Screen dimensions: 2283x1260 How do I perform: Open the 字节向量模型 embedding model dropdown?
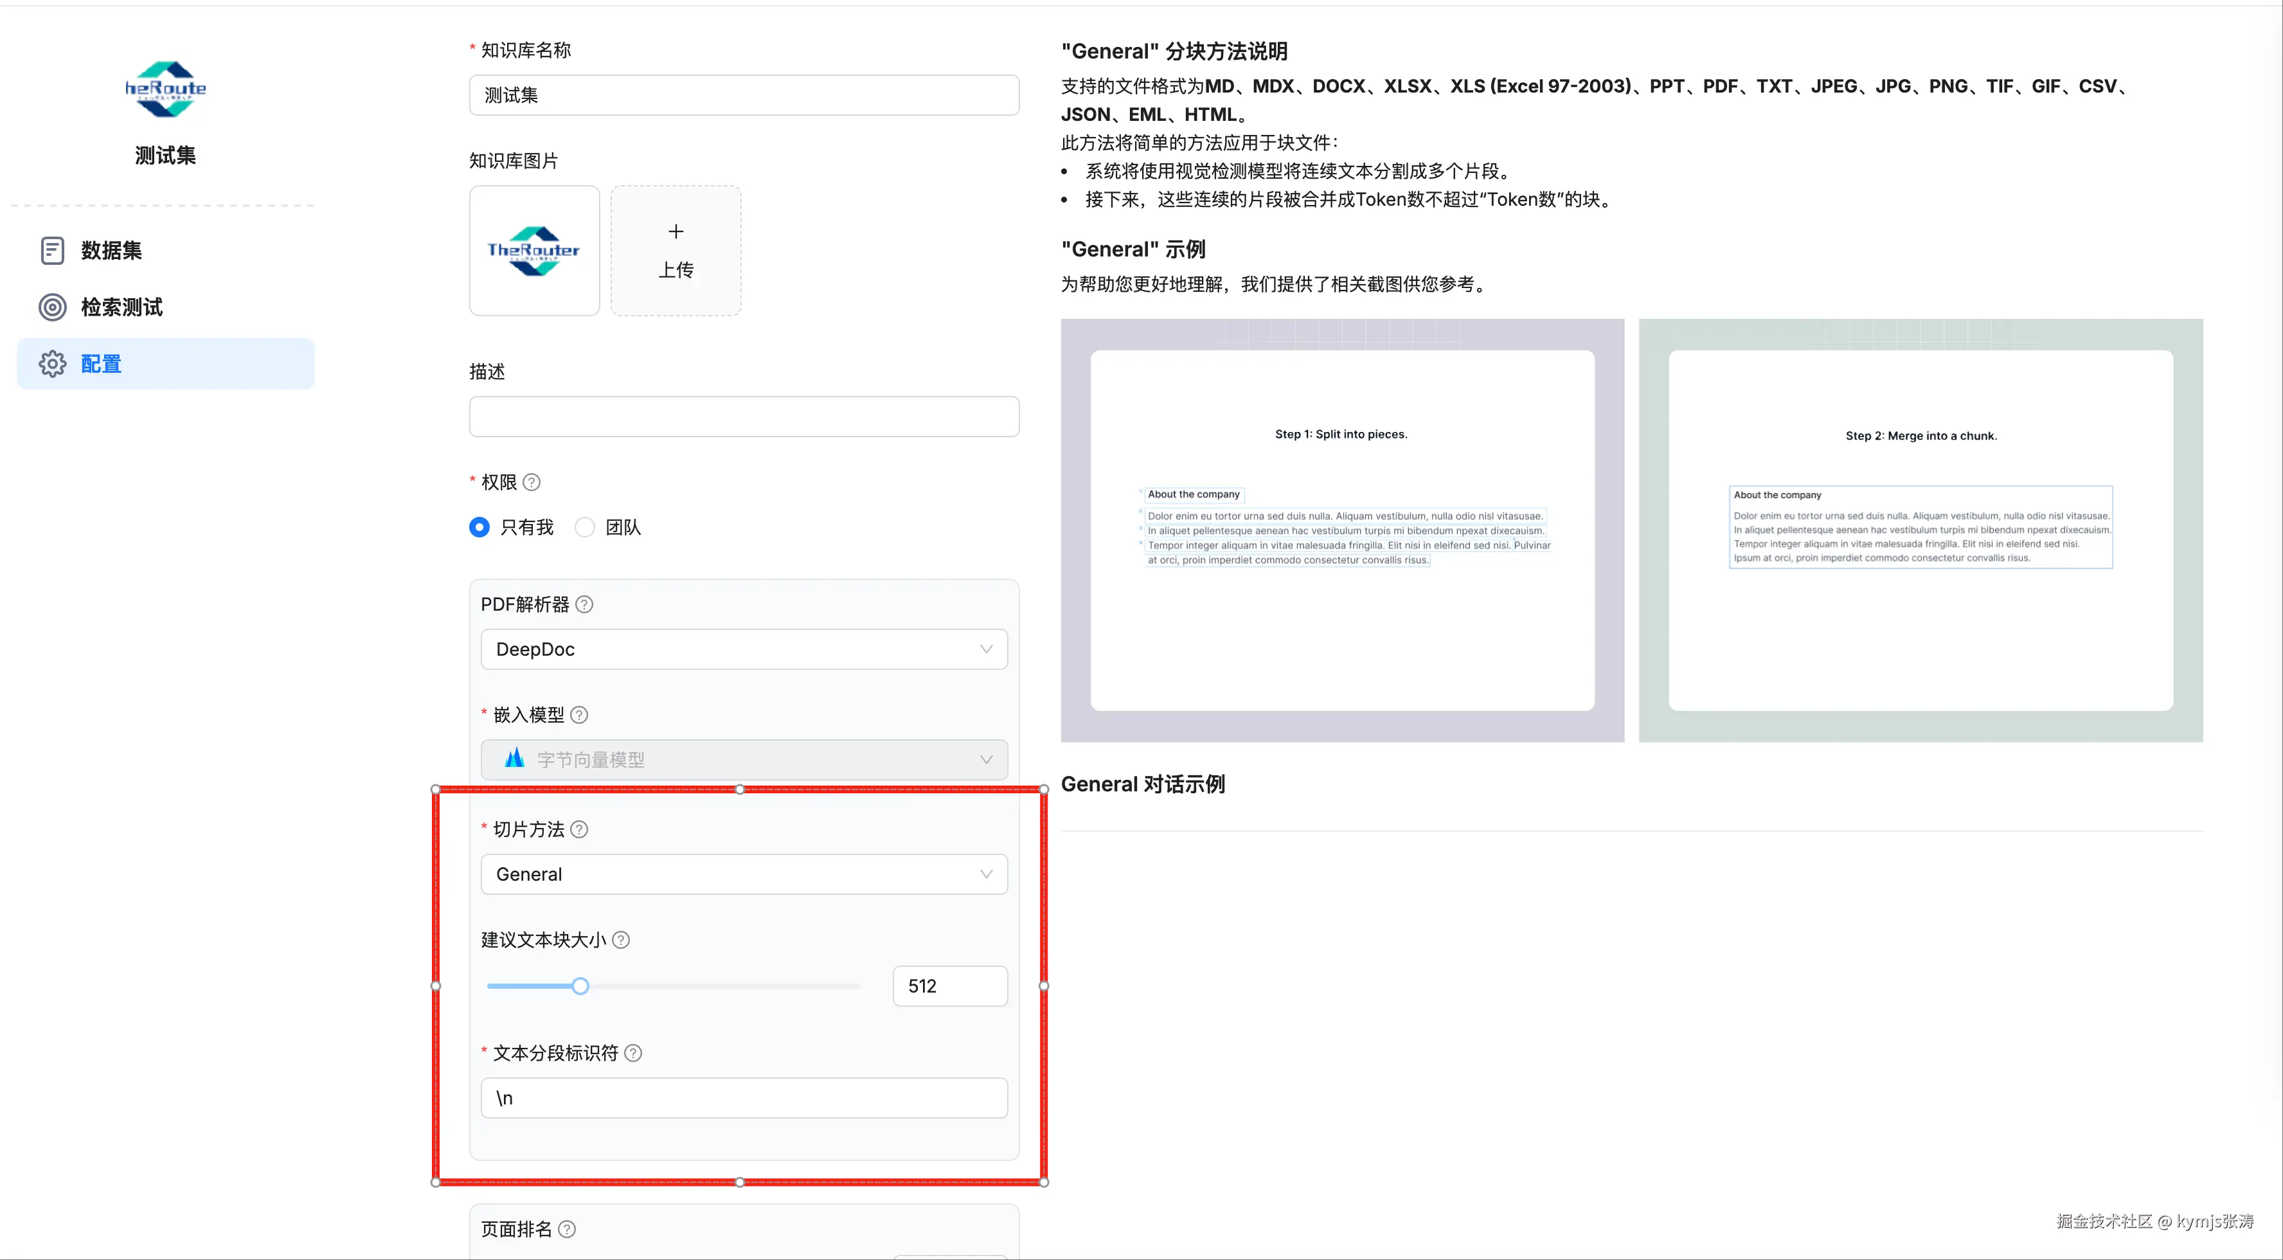pyautogui.click(x=744, y=760)
